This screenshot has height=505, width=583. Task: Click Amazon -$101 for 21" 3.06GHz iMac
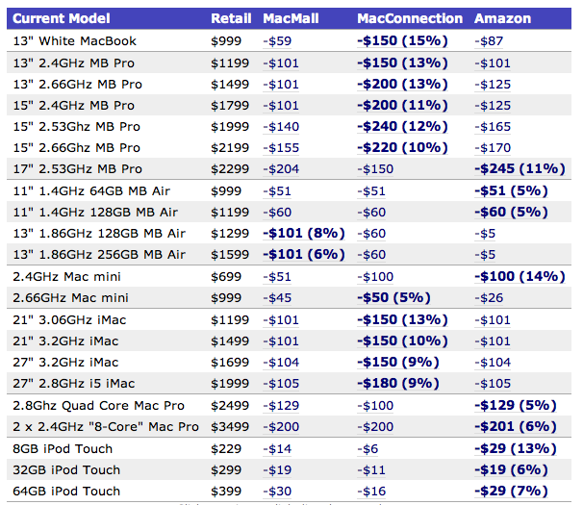[x=493, y=319]
